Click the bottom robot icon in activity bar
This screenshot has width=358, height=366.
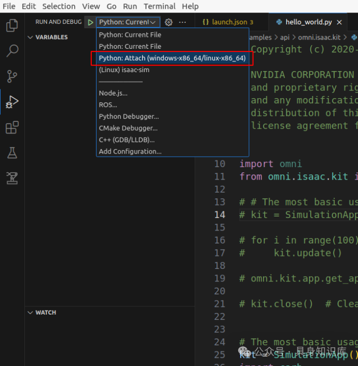[x=11, y=178]
